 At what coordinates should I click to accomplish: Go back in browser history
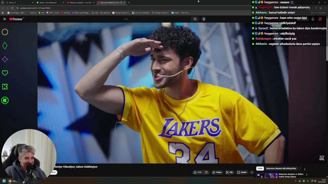click(3, 8)
